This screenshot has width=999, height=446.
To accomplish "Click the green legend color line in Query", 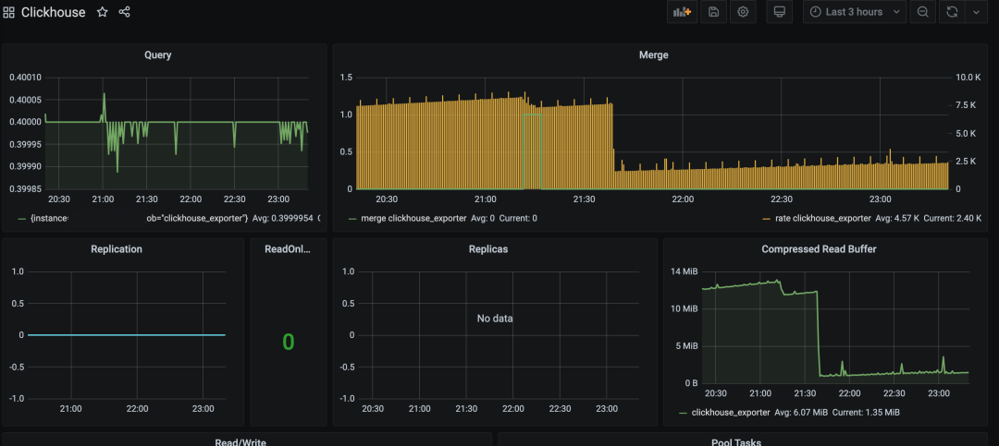I will pos(21,219).
